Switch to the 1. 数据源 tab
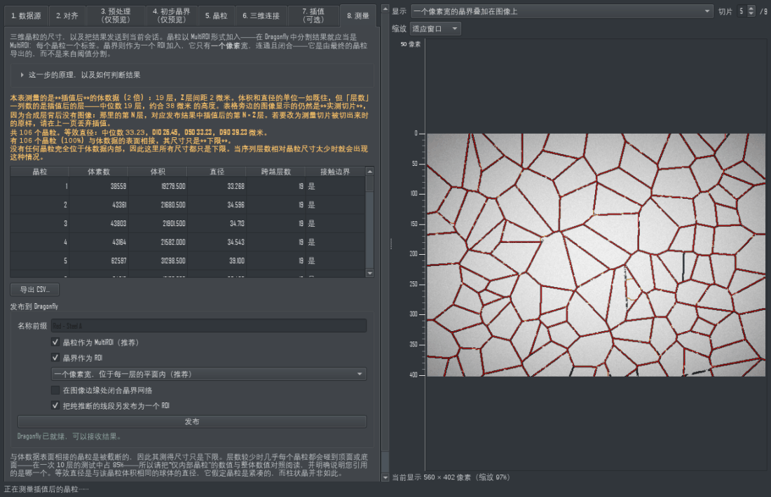The image size is (771, 497). click(x=27, y=15)
